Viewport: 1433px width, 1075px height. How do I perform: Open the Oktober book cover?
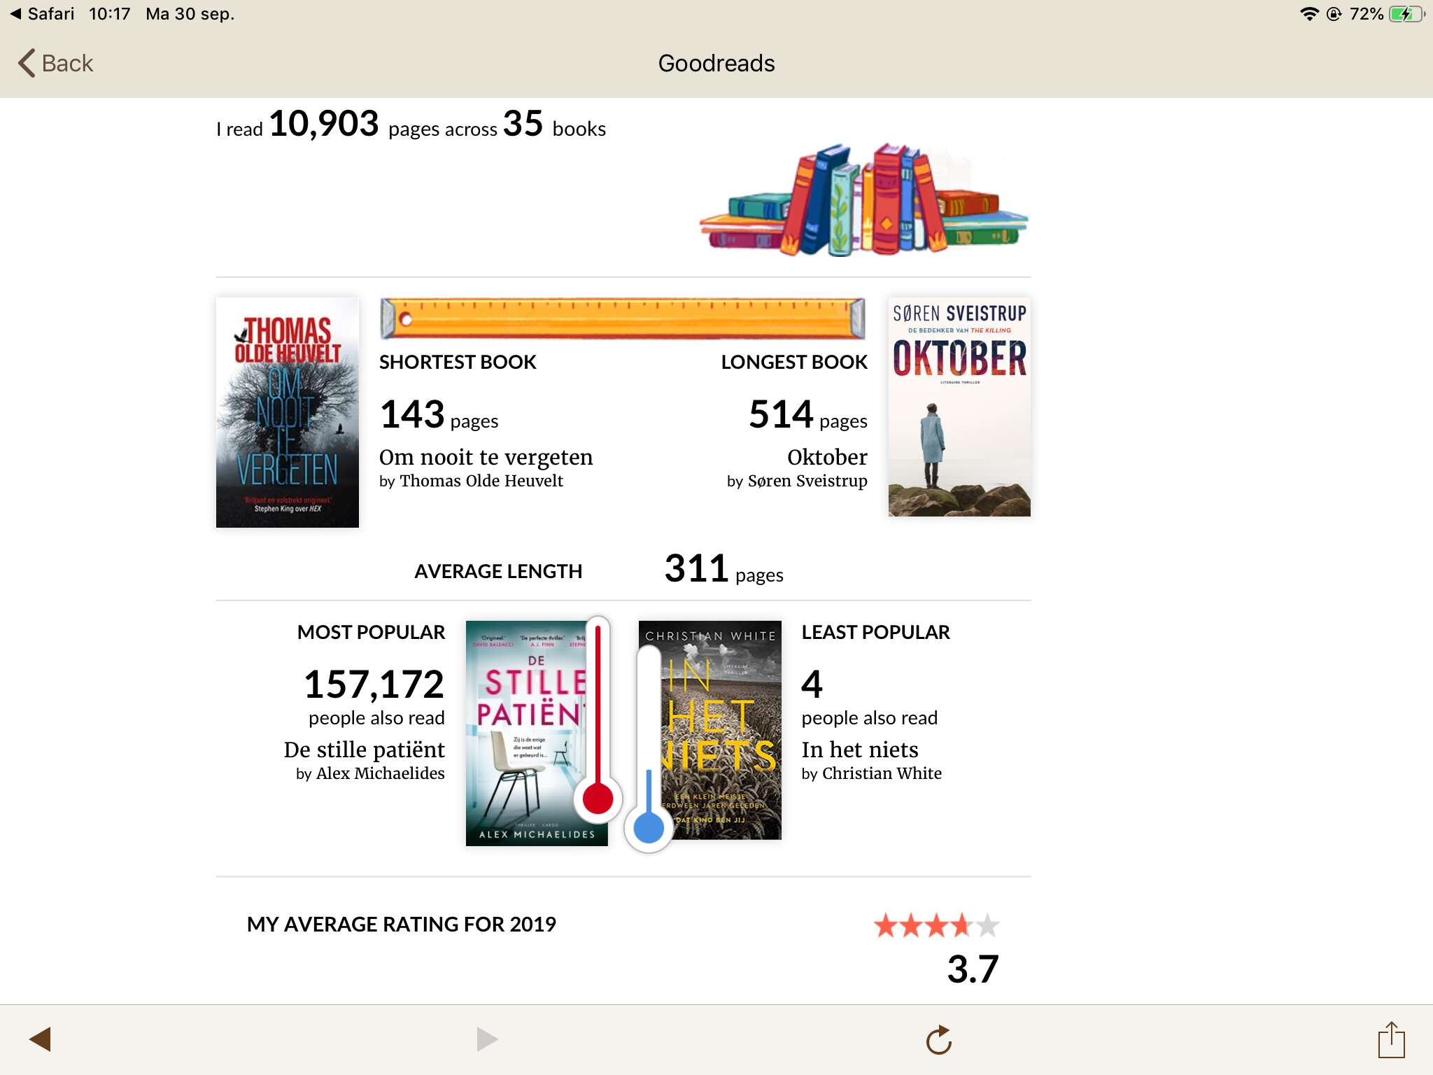click(959, 407)
